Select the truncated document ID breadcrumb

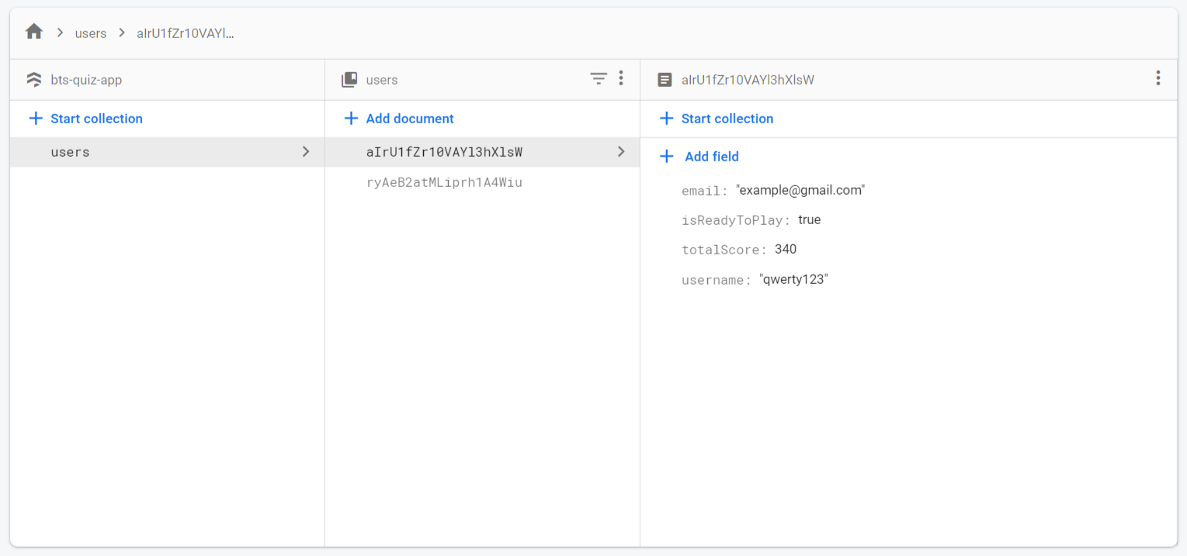coord(186,33)
